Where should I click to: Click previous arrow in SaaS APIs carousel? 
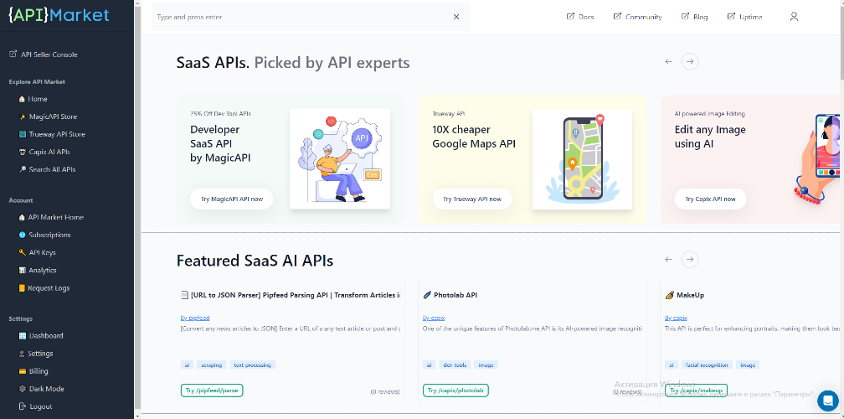click(x=668, y=61)
